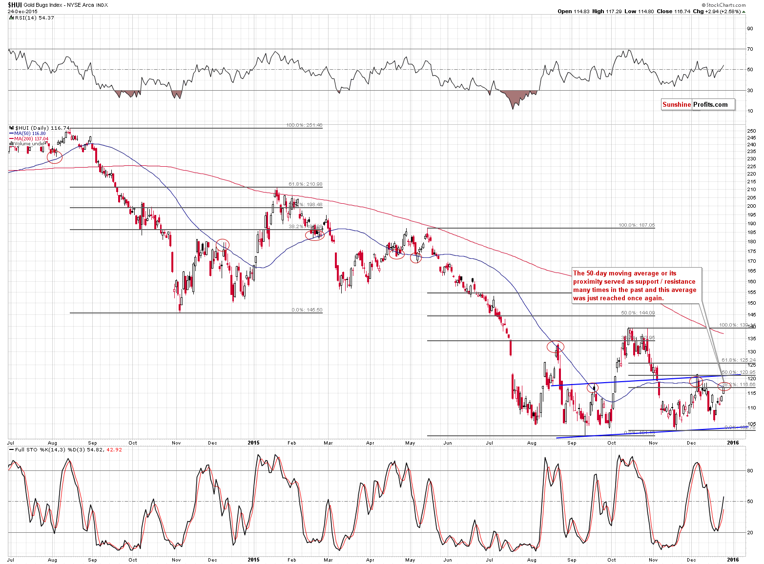764x564 pixels.
Task: Click the Close 116.74 value
Action: coord(674,11)
